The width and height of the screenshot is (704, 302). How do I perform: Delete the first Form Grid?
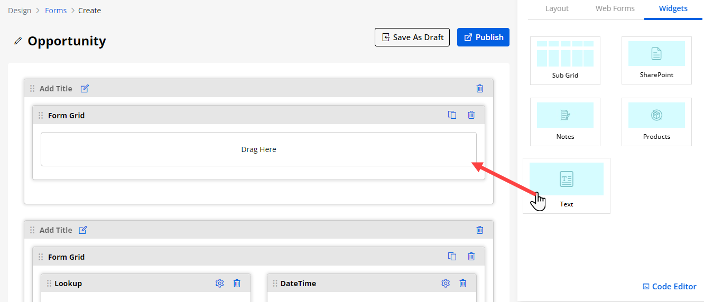(x=471, y=115)
